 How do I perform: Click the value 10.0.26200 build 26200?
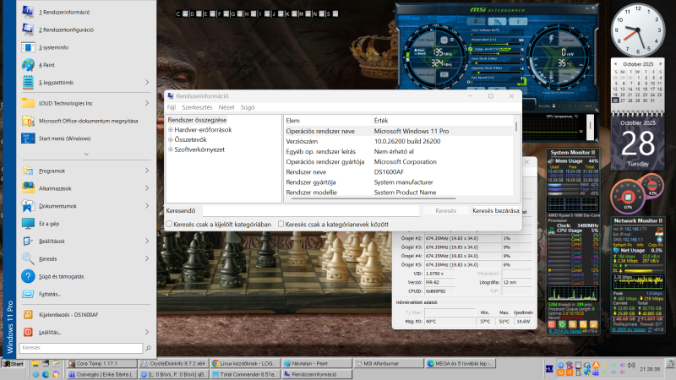[x=407, y=141]
